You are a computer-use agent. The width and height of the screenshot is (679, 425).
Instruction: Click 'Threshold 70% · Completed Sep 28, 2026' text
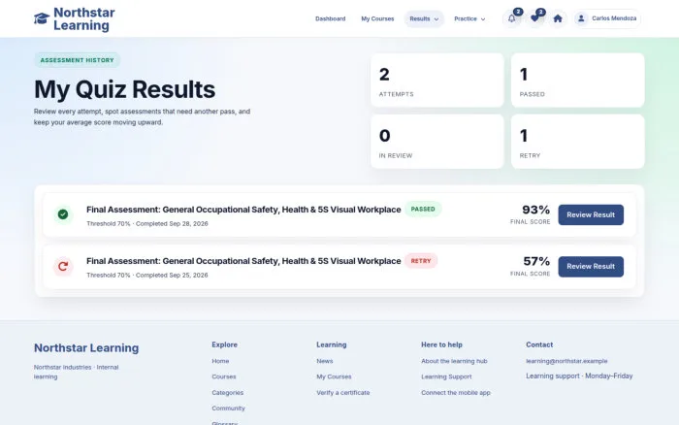pyautogui.click(x=147, y=223)
